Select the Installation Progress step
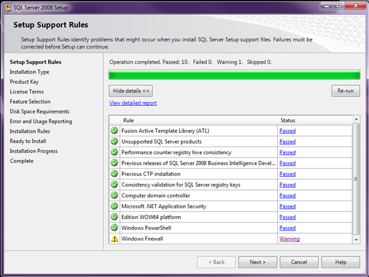The height and width of the screenshot is (277, 369). (34, 151)
